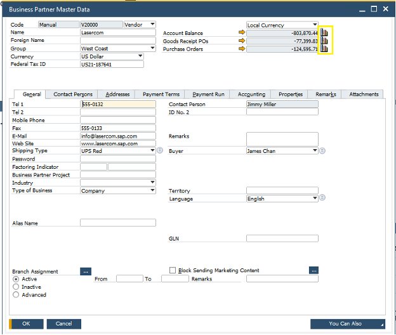This screenshot has height=335, width=396.
Task: Select the Advanced radio button
Action: pyautogui.click(x=16, y=295)
